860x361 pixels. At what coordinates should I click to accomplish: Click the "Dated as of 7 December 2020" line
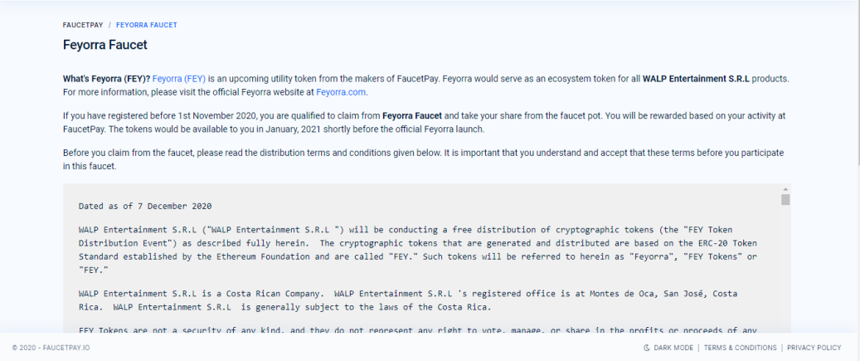(145, 207)
